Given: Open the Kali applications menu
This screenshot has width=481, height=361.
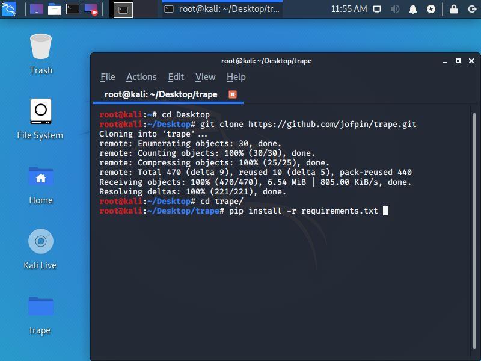Looking at the screenshot, I should [10, 9].
